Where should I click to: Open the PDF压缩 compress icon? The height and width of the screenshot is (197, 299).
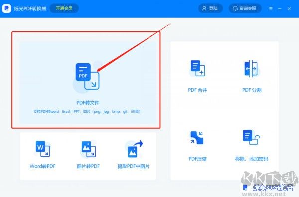click(x=197, y=138)
